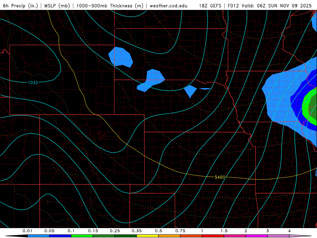This screenshot has width=317, height=238.
Task: Select the red 1–1.5 inch swatch
Action: coord(213,236)
